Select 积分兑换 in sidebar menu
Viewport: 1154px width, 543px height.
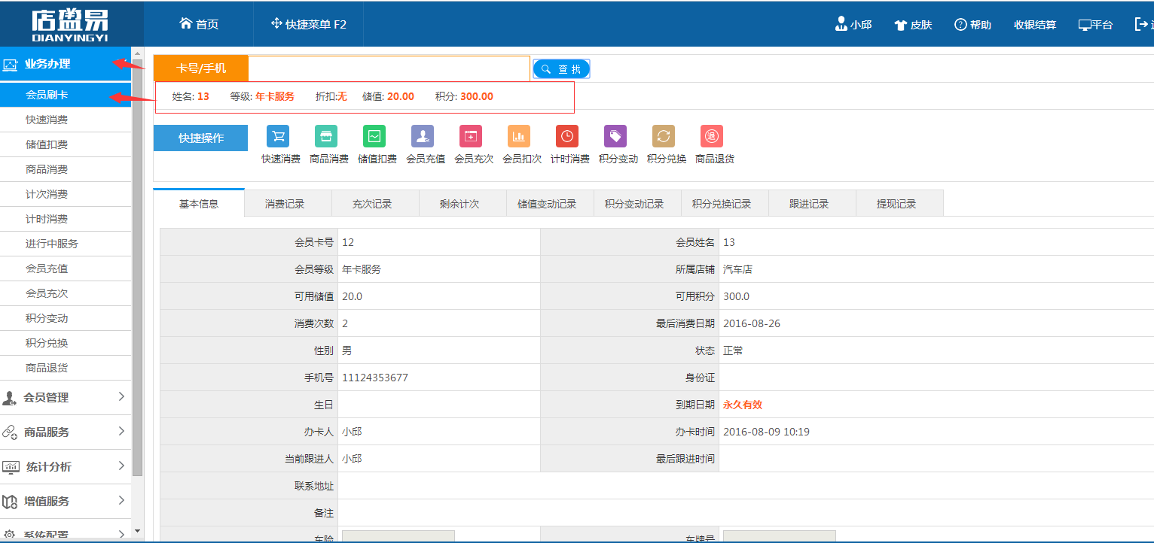click(x=66, y=343)
